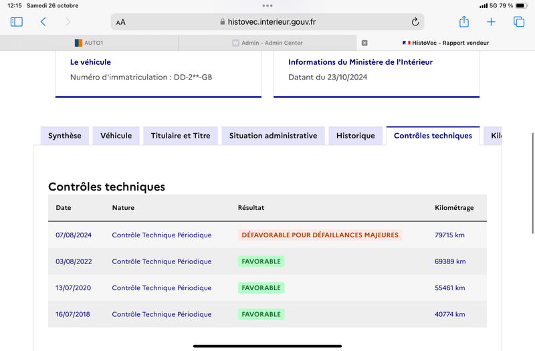The width and height of the screenshot is (535, 351).
Task: Open the Share sheet
Action: [x=463, y=21]
